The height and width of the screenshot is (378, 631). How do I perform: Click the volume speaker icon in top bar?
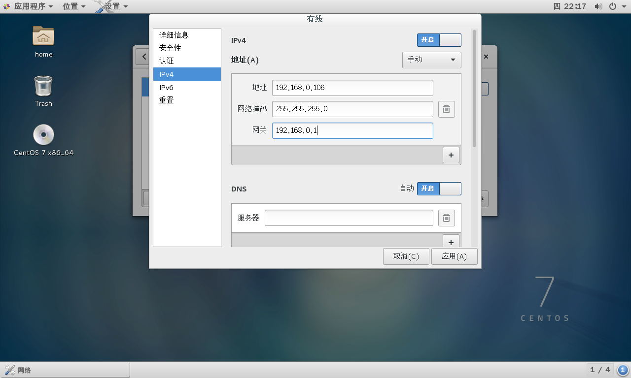[598, 6]
